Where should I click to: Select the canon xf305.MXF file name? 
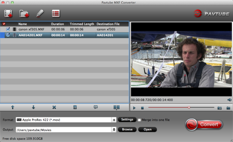point(31,29)
